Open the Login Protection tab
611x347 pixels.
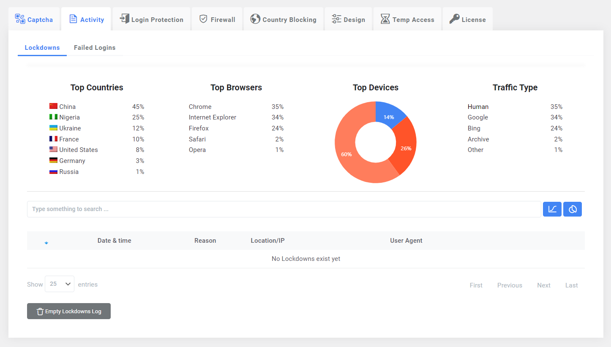[151, 19]
